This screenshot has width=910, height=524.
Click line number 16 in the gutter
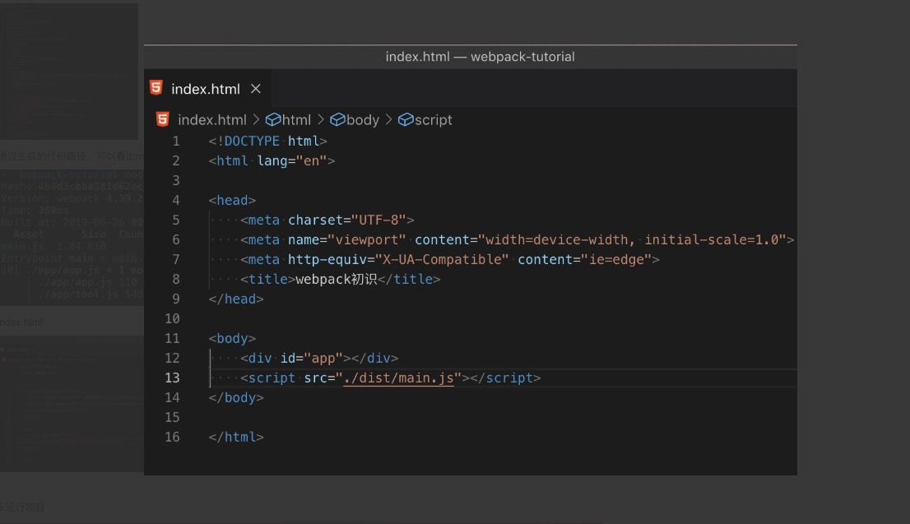(x=172, y=437)
